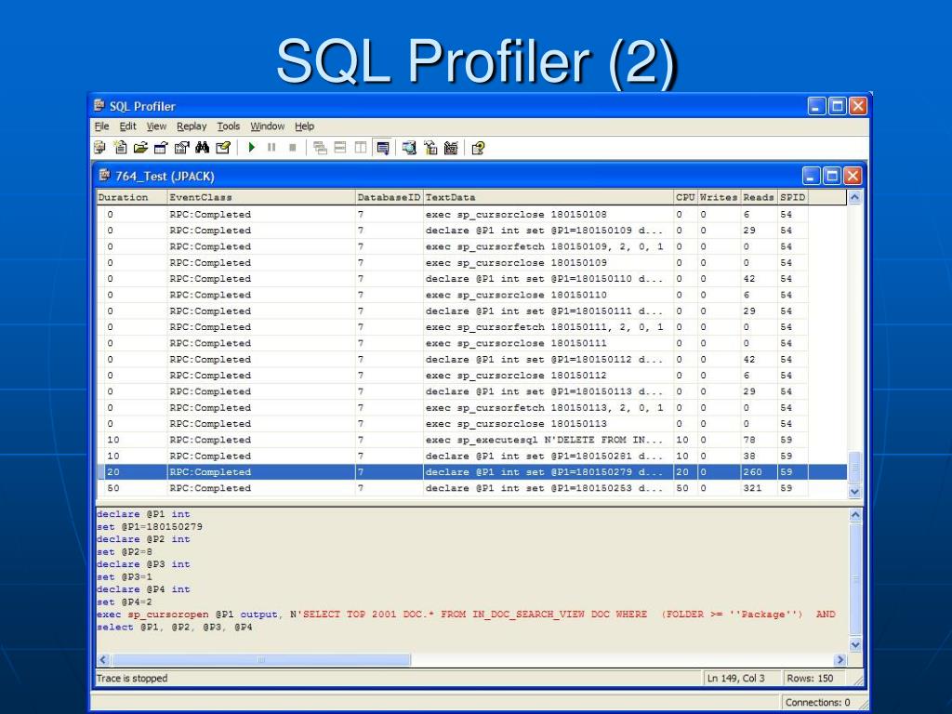Image resolution: width=952 pixels, height=714 pixels.
Task: Launch Query Analyzer from the toolbar
Action: click(410, 148)
